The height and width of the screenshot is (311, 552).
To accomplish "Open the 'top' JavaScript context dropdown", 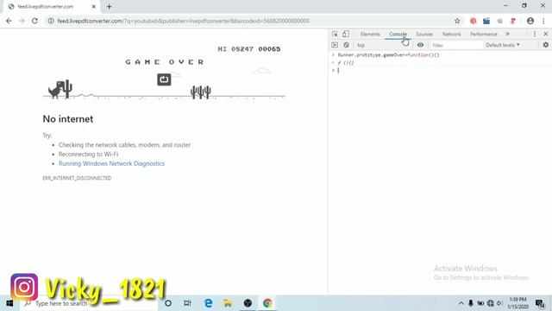I will point(384,45).
